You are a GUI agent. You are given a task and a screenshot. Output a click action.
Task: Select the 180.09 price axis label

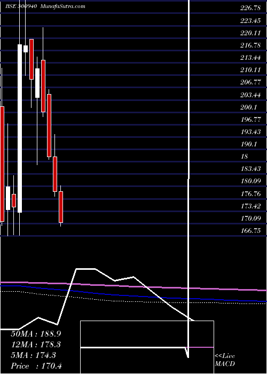[x=250, y=181]
